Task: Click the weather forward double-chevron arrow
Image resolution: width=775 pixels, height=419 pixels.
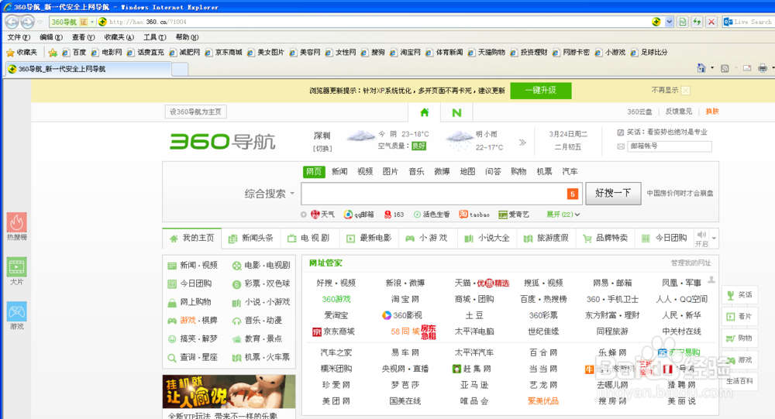Action: coord(522,143)
